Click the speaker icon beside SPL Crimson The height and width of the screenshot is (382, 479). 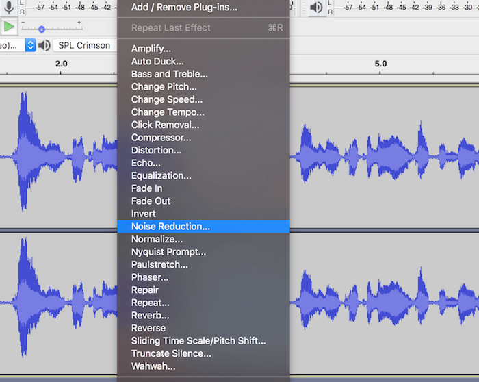44,45
